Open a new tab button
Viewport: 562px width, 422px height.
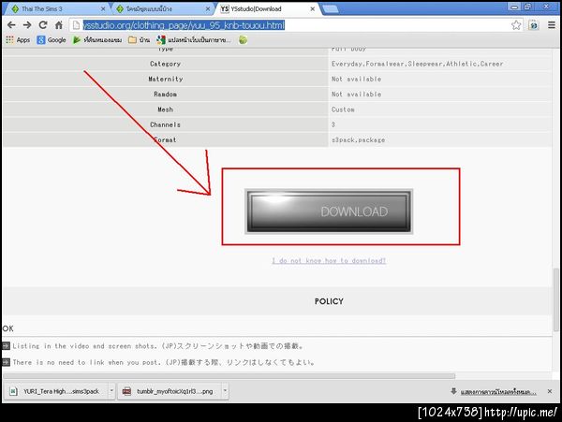pyautogui.click(x=330, y=9)
